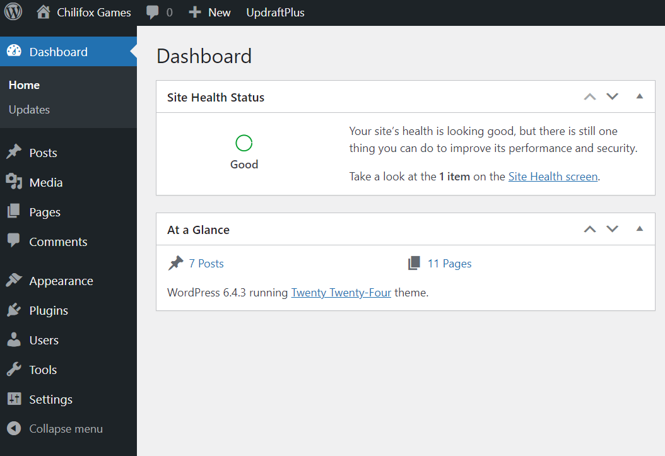Select the Posts pushpin icon in the sidebar

point(14,152)
